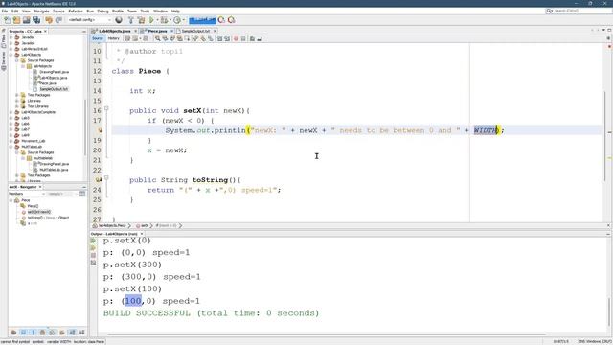Click the Debug Project toolbar icon
This screenshot has width=613, height=345.
[x=164, y=20]
